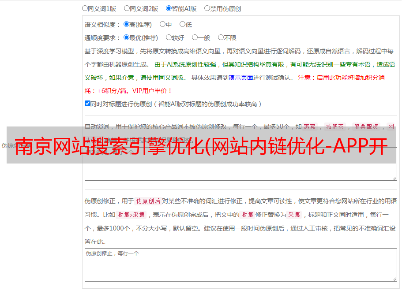This screenshot has width=402, height=290.
Task: Click the 股票配资 example keyword tag
Action: pyautogui.click(x=366, y=126)
